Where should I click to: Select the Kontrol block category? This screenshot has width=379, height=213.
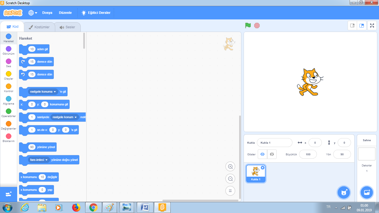[9, 88]
